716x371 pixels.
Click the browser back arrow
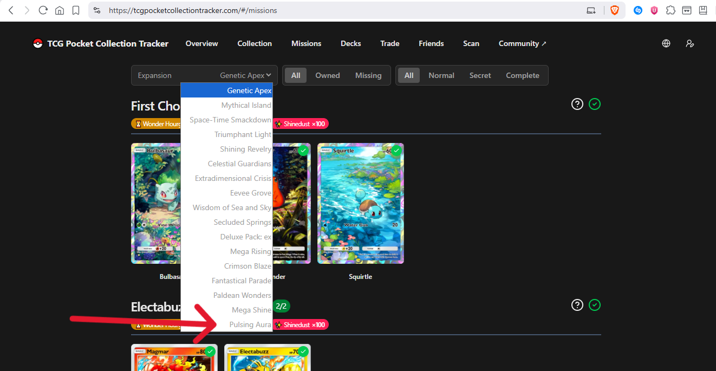10,10
